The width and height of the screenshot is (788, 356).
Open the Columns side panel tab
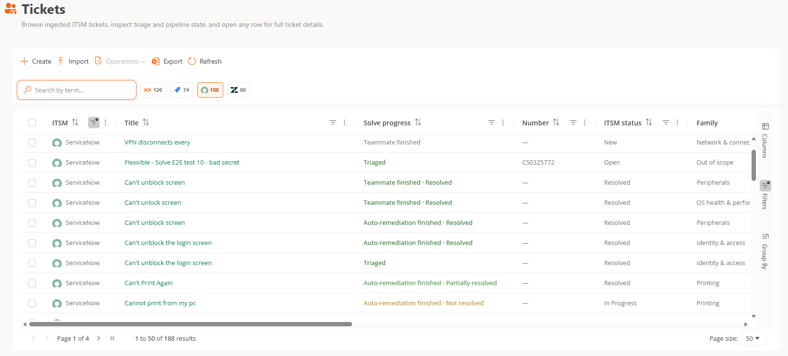[x=765, y=140]
